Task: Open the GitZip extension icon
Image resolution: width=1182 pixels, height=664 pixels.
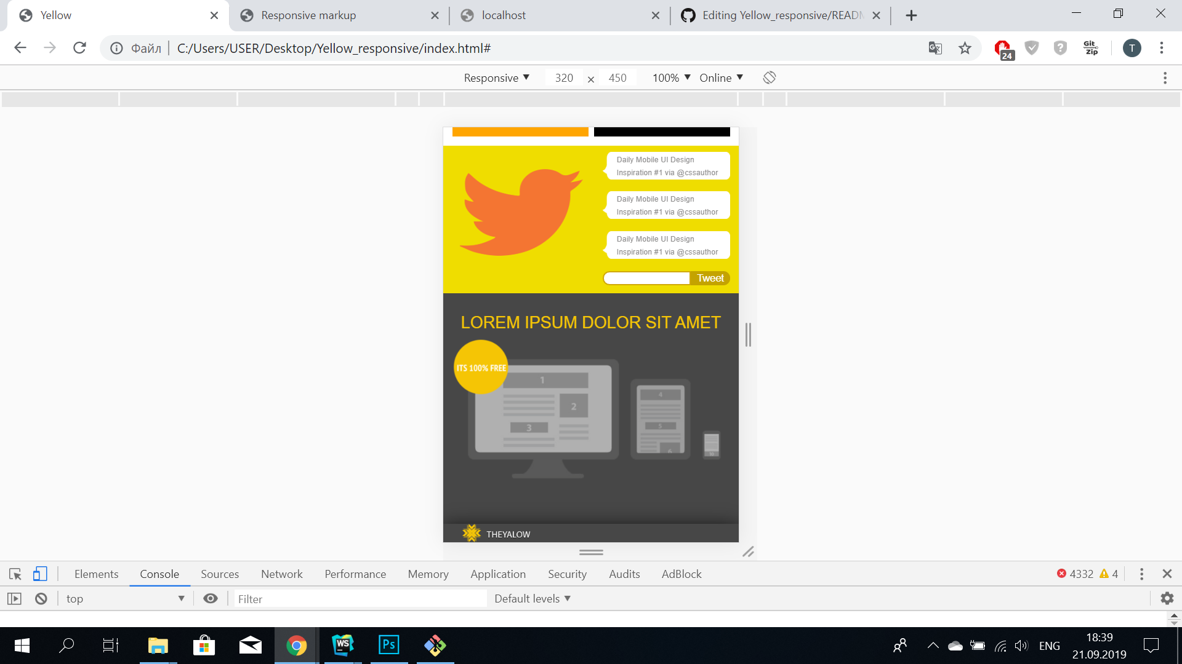Action: coord(1091,48)
